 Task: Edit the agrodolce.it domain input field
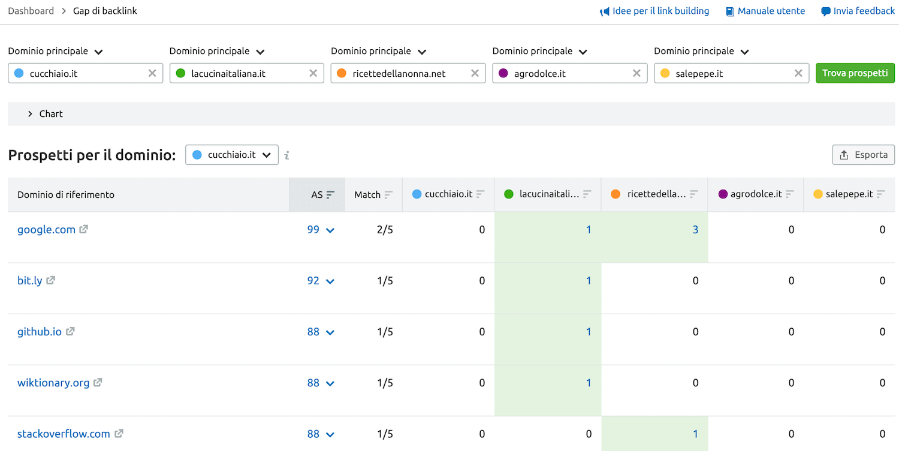[570, 73]
